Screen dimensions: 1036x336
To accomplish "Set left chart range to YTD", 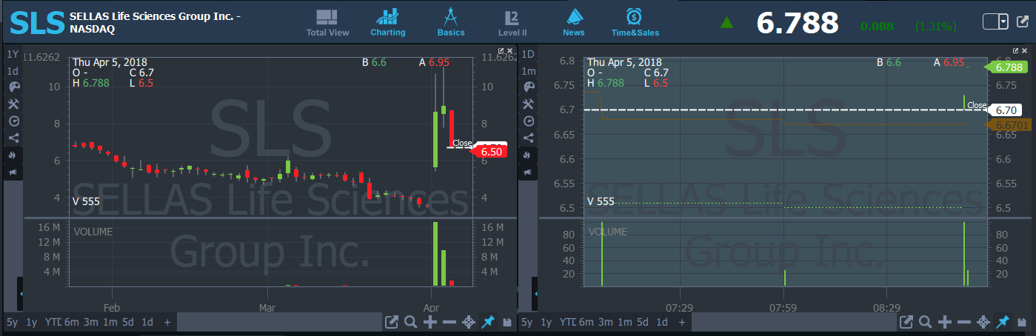I will point(53,323).
